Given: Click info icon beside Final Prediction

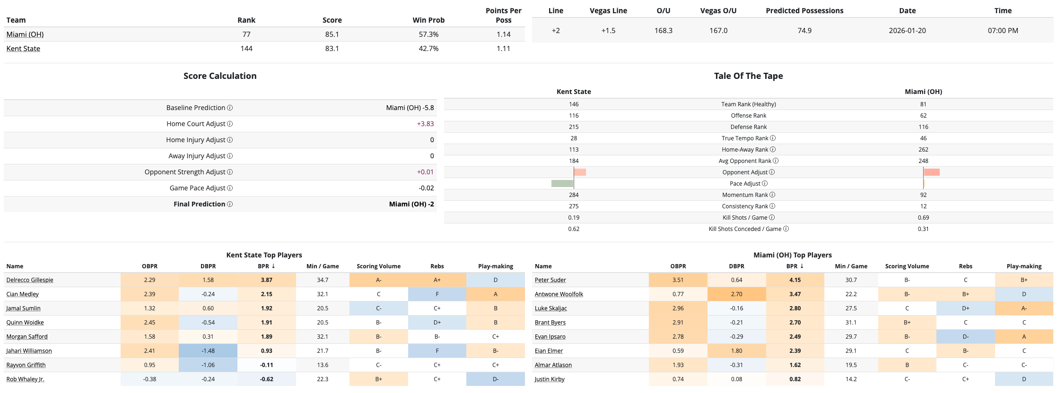Looking at the screenshot, I should [230, 204].
